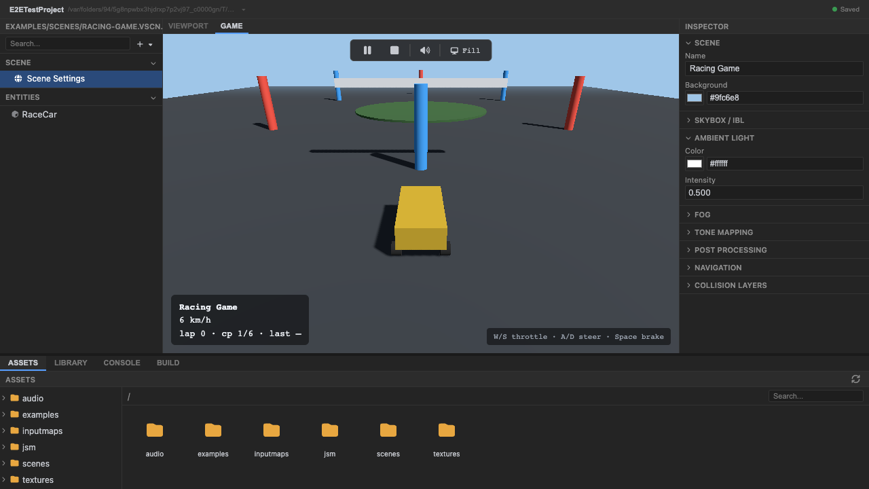This screenshot has height=489, width=869.
Task: Click the ambient Intensity field 0.500
Action: tap(774, 193)
